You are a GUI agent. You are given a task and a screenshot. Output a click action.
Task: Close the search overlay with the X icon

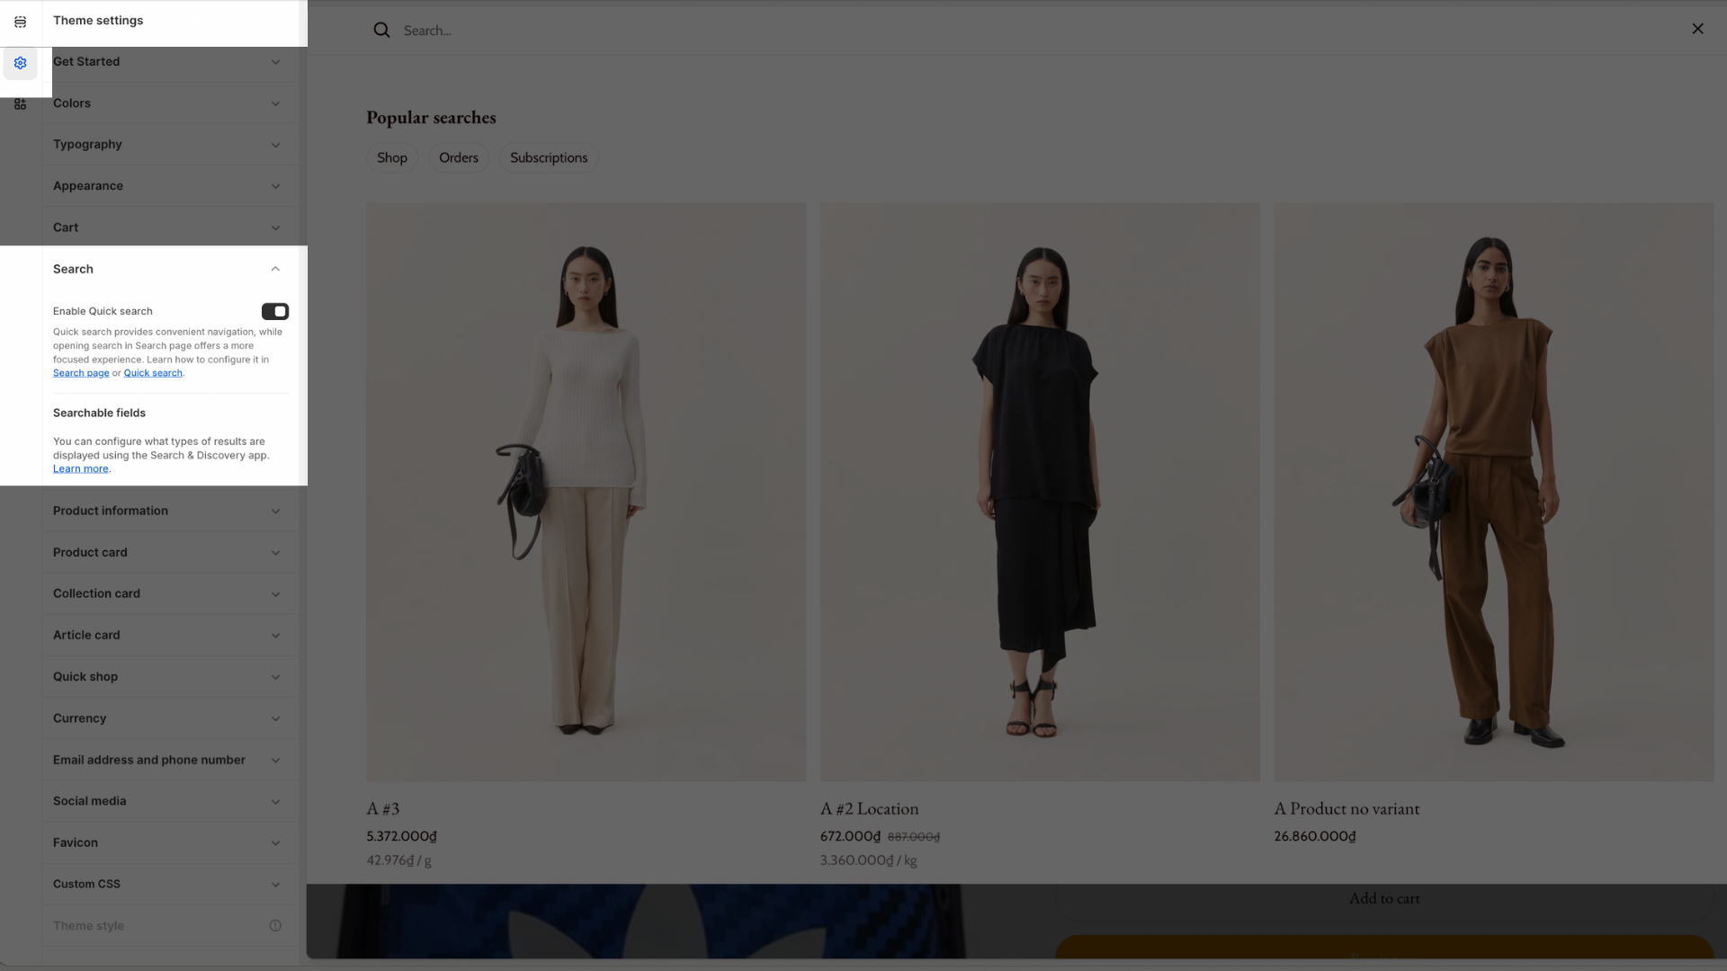click(1697, 29)
